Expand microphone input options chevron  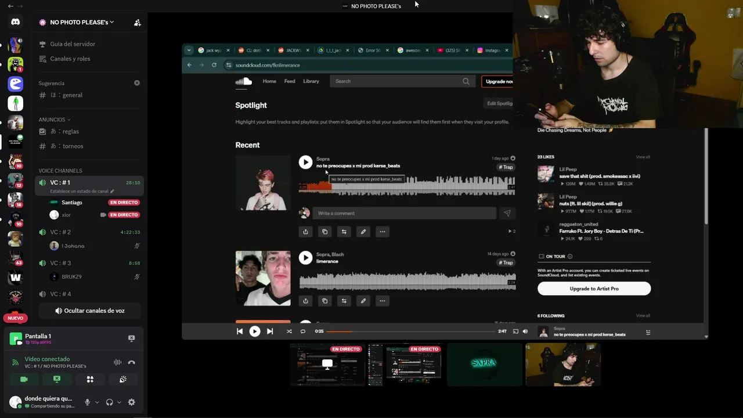point(96,402)
